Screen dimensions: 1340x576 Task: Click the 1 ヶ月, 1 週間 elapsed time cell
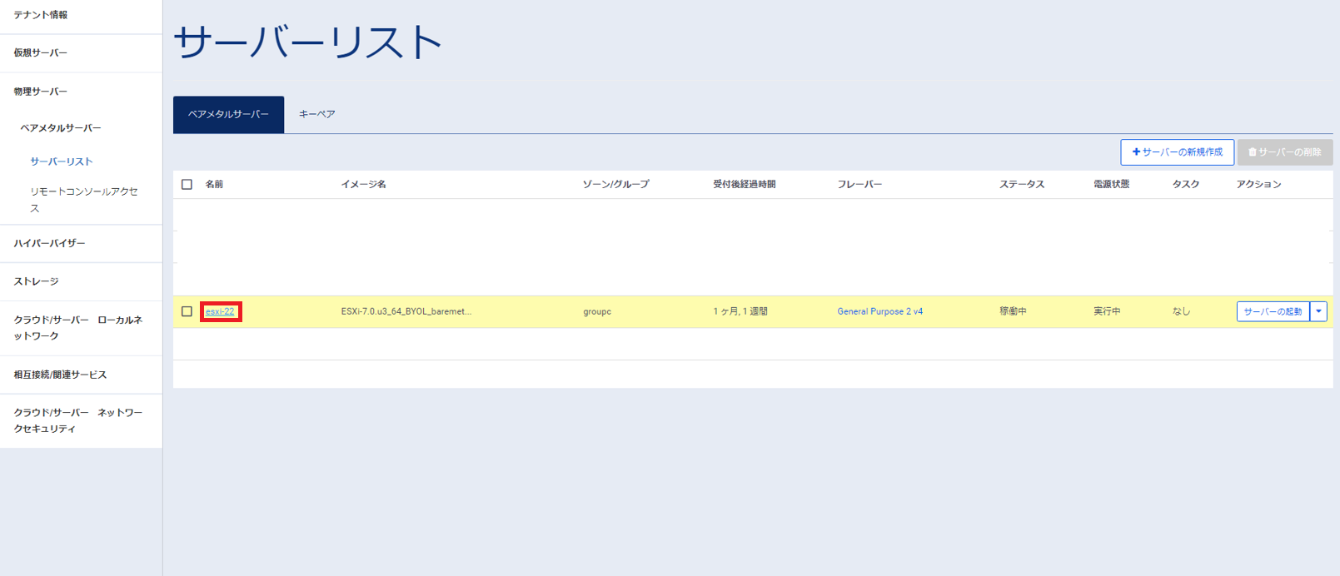click(x=740, y=311)
